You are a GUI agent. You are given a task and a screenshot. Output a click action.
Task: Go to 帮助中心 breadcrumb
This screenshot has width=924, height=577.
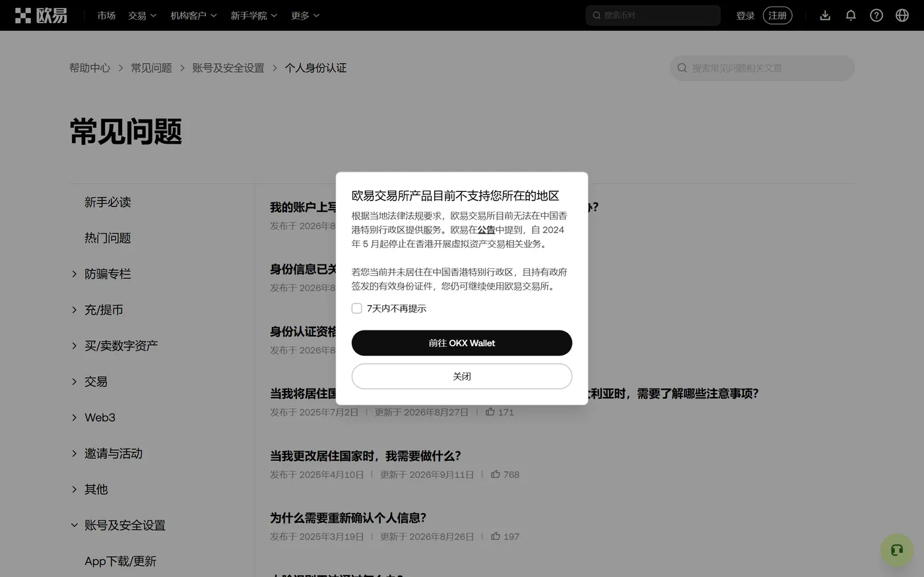point(90,68)
